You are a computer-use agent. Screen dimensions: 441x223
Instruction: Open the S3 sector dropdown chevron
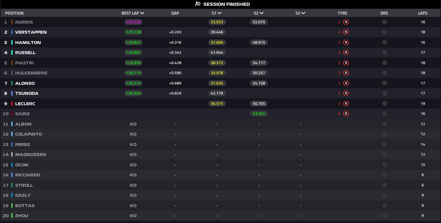click(303, 13)
